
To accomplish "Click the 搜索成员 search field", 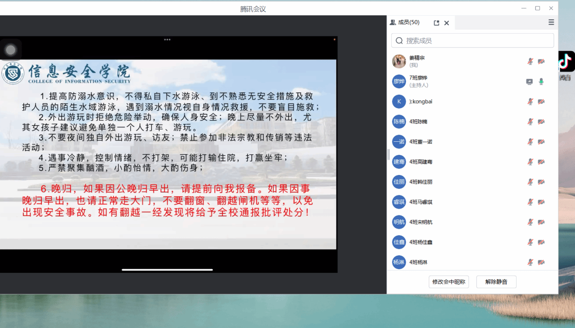I will click(x=473, y=41).
